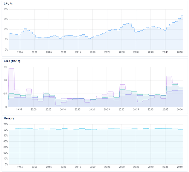
Task: Pick 20:35 time label under Load chart
Action: click(x=136, y=109)
